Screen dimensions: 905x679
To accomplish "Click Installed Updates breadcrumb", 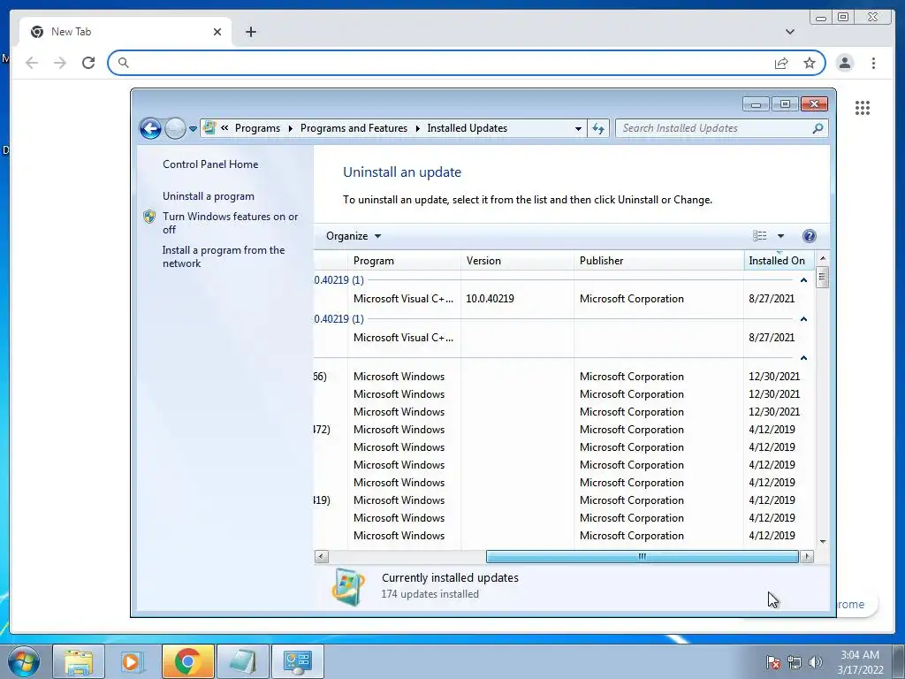I will (x=467, y=128).
